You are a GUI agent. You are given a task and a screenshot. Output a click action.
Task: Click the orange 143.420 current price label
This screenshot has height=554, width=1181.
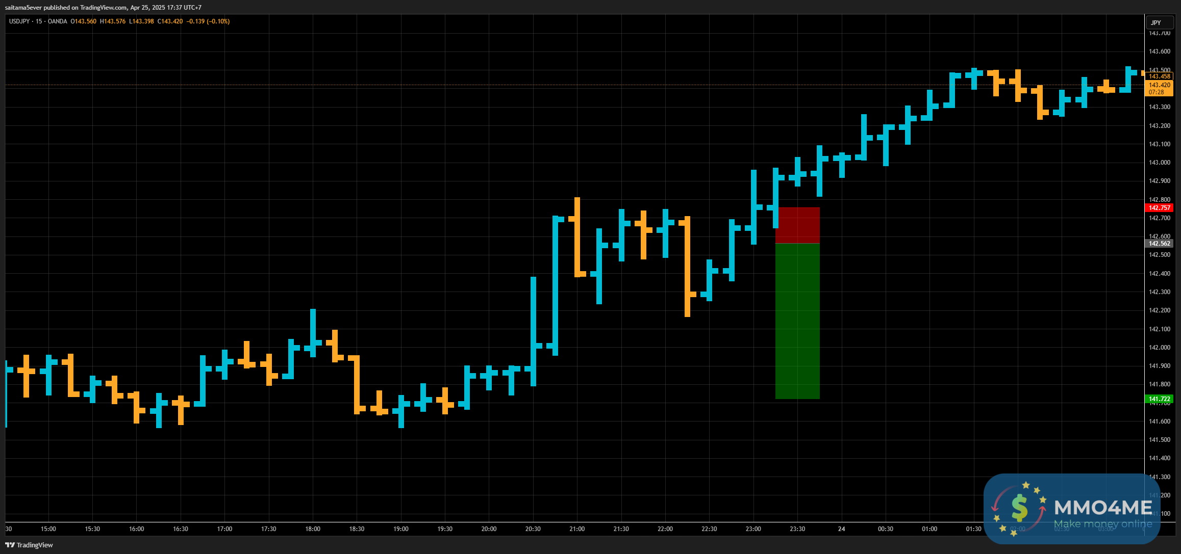click(1159, 85)
